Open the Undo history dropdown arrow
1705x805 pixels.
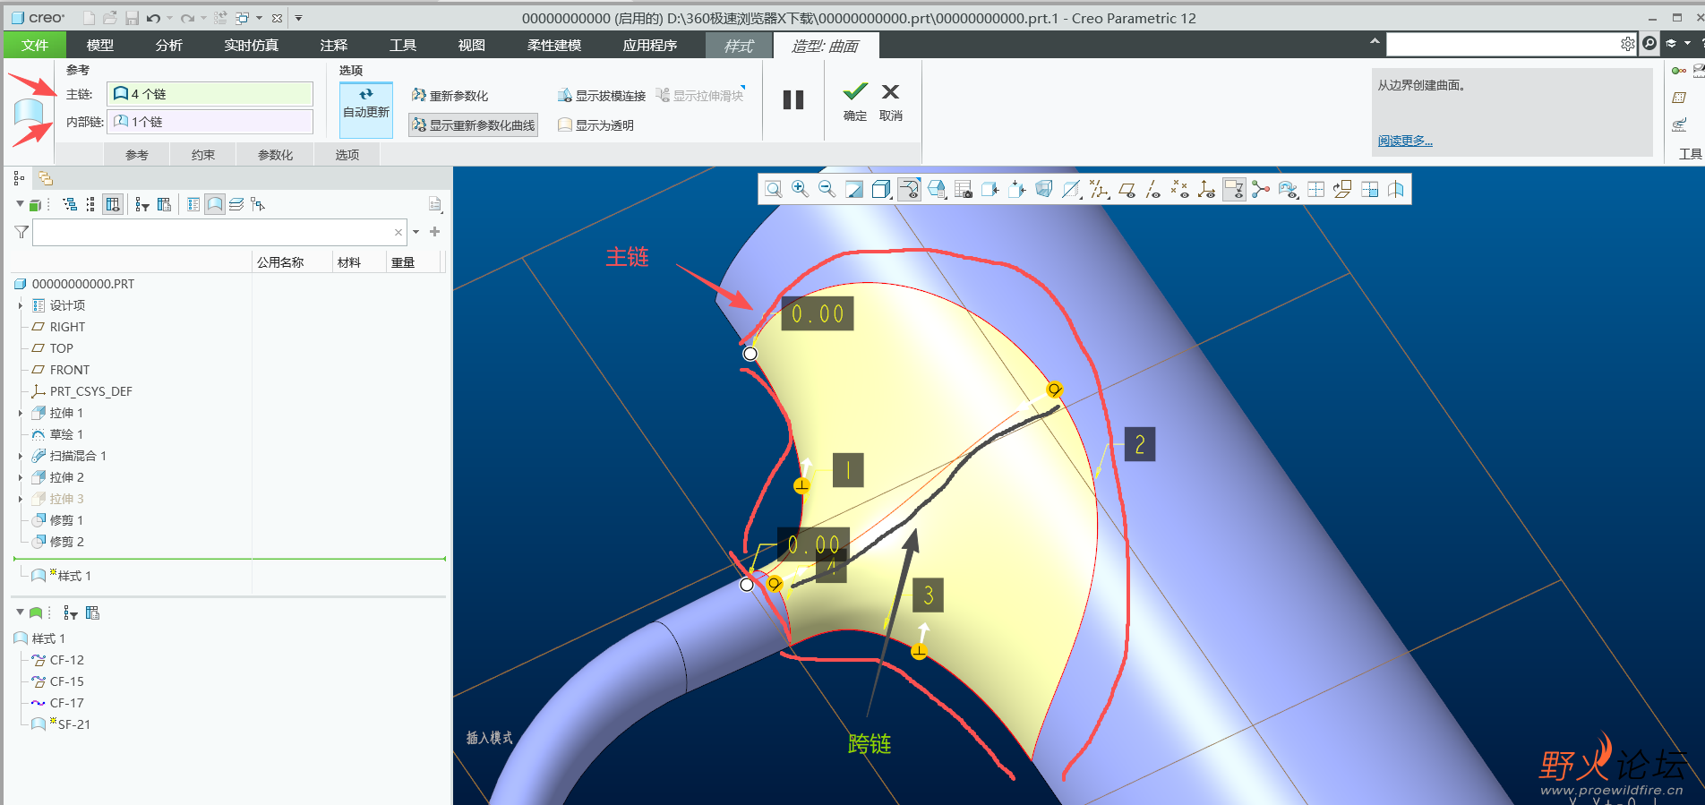(169, 18)
